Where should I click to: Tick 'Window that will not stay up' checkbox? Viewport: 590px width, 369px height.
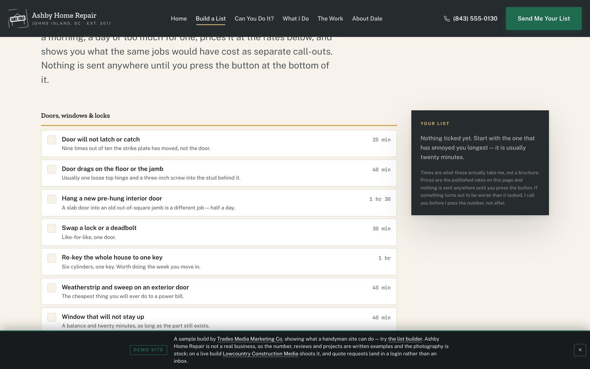point(52,317)
